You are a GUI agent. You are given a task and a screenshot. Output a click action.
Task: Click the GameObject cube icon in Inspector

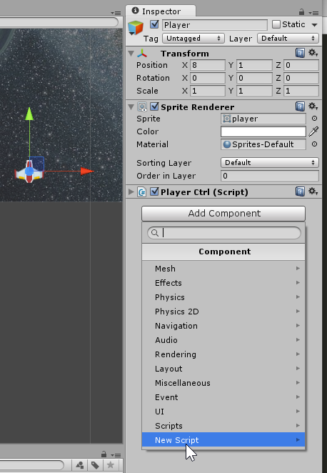pos(136,28)
